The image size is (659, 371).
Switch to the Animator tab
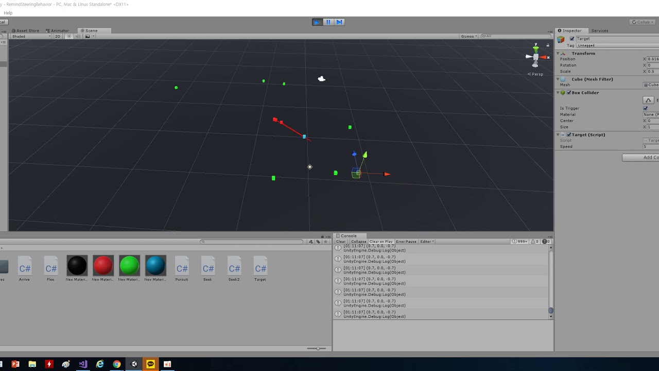[57, 30]
